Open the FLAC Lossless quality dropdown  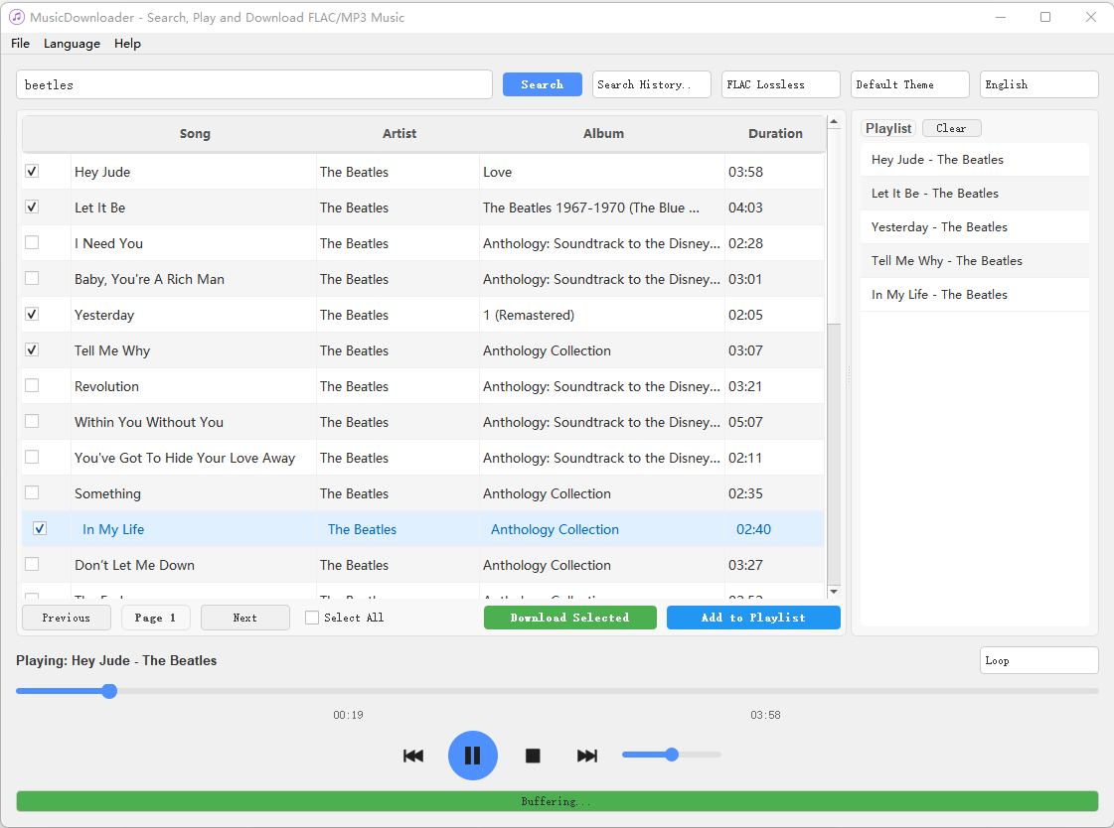click(780, 84)
